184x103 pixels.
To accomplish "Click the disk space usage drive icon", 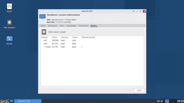I will pos(44,32).
